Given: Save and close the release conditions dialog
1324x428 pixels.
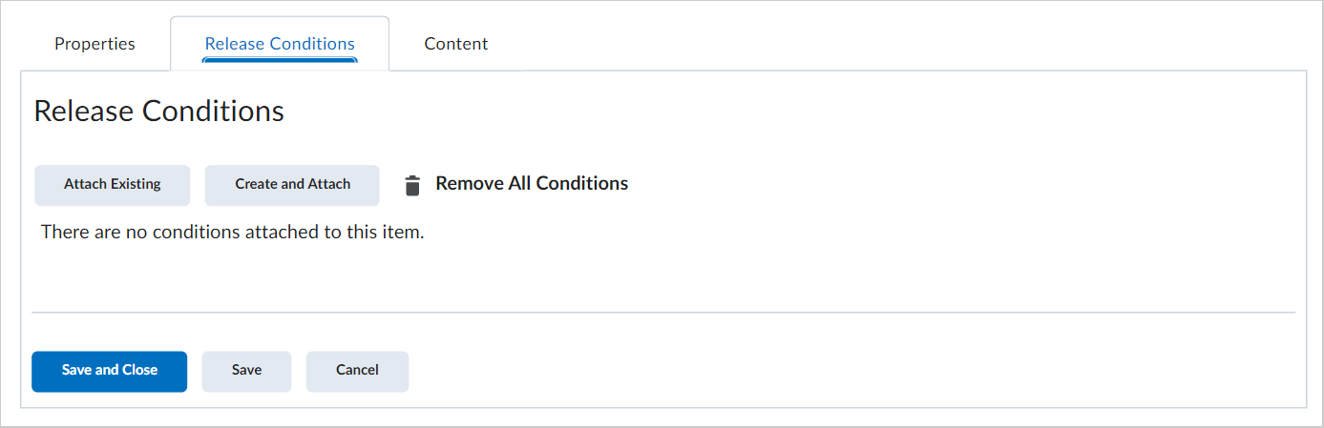Looking at the screenshot, I should pos(110,371).
